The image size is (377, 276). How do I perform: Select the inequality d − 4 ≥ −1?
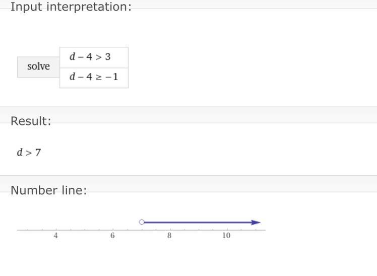[x=94, y=77]
